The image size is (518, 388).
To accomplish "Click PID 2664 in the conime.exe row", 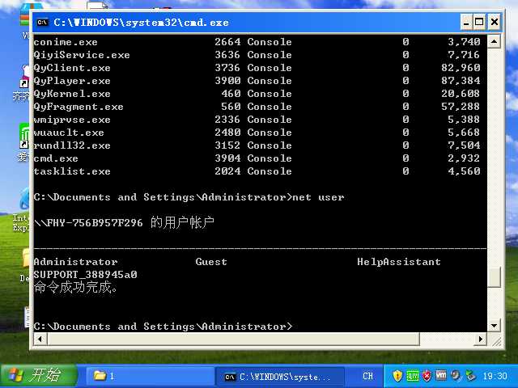I will point(227,42).
